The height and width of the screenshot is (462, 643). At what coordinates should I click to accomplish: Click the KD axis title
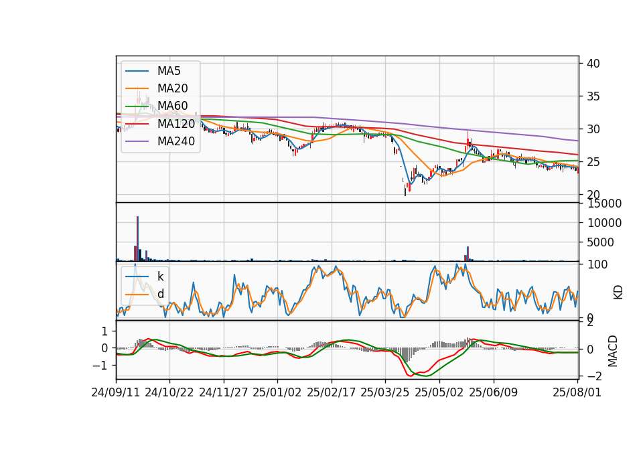tap(618, 293)
